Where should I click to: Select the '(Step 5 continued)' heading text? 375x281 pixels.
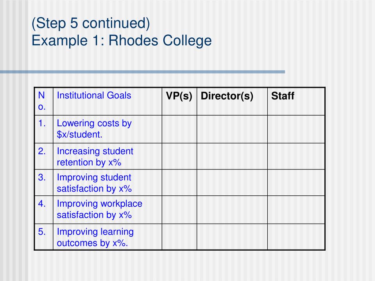91,23
